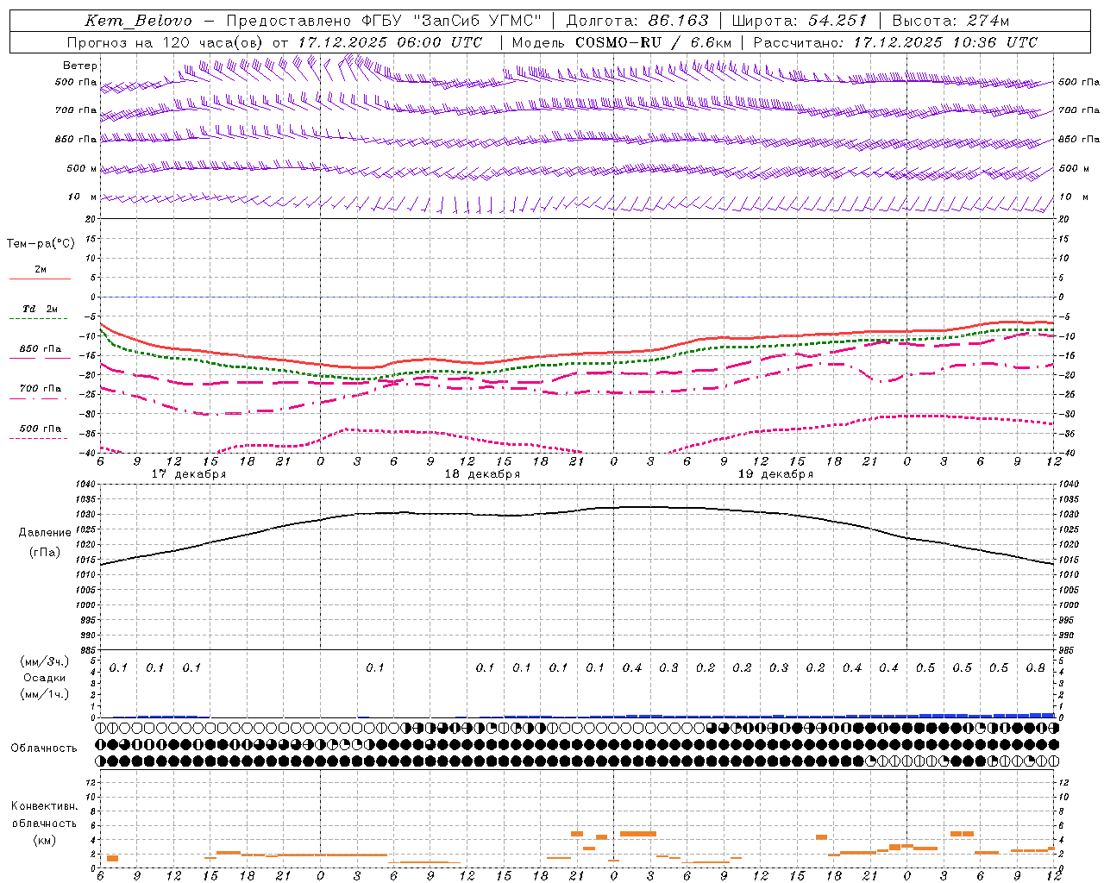Click the "Осадки" precipitation label

(45, 678)
